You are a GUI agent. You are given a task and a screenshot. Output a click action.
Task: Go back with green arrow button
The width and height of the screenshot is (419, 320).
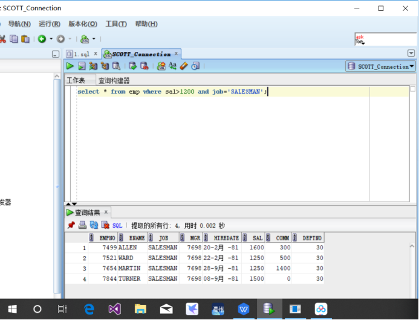coord(42,39)
